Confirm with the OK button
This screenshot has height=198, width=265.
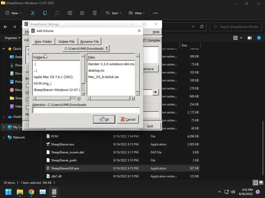[104, 119]
